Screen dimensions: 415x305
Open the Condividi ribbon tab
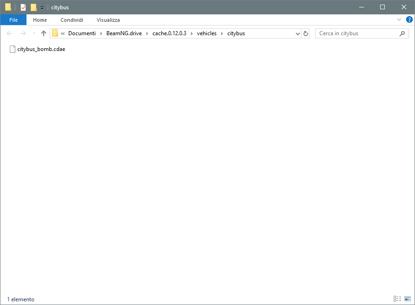(x=72, y=20)
